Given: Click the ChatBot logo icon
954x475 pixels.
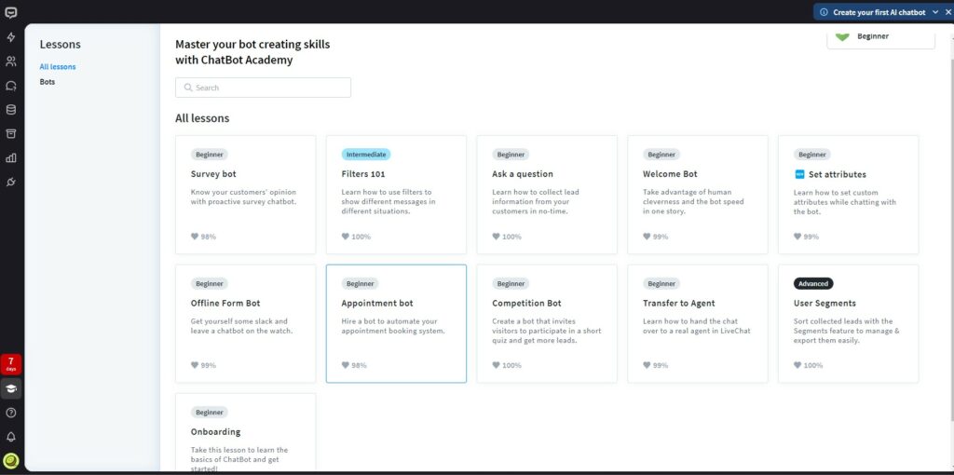Looking at the screenshot, I should tap(11, 13).
